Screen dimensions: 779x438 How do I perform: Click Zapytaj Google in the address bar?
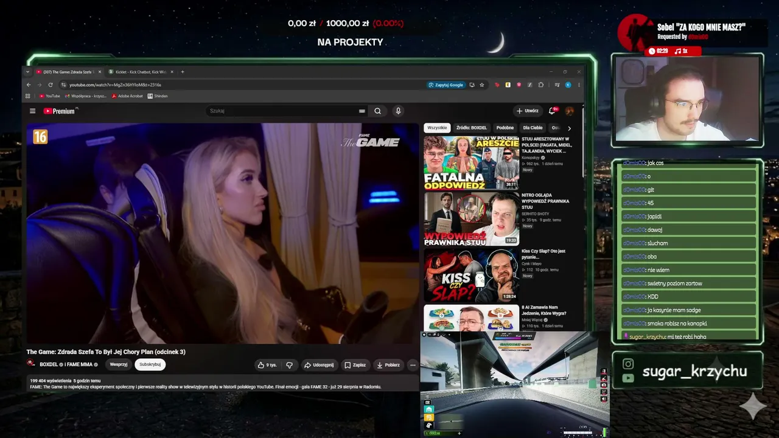point(446,85)
